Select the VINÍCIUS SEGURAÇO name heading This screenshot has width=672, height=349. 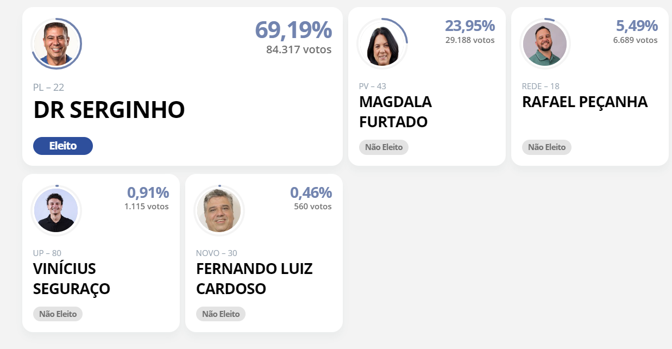click(72, 279)
